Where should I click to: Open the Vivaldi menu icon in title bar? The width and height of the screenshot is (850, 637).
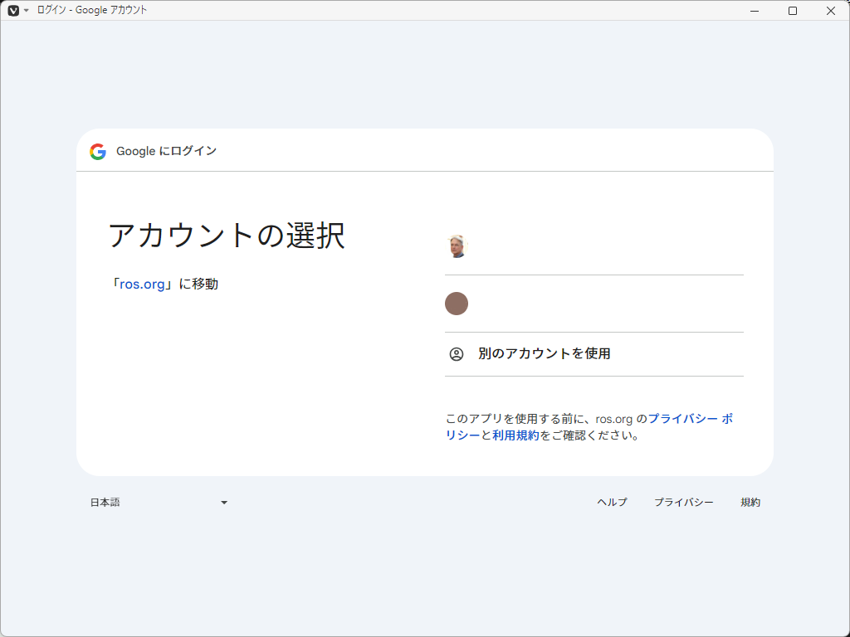coord(13,10)
